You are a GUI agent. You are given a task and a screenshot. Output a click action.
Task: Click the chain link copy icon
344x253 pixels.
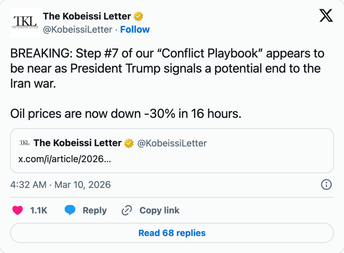point(127,211)
